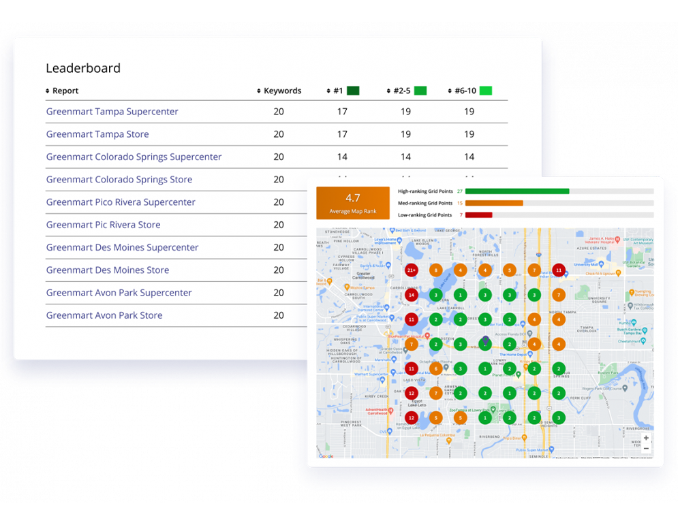This screenshot has width=678, height=525.
Task: Open Greenmart Des Moines Store report
Action: pos(108,270)
